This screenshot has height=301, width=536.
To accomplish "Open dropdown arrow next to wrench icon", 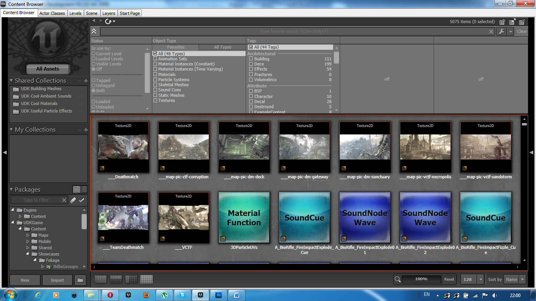I will tap(510, 31).
